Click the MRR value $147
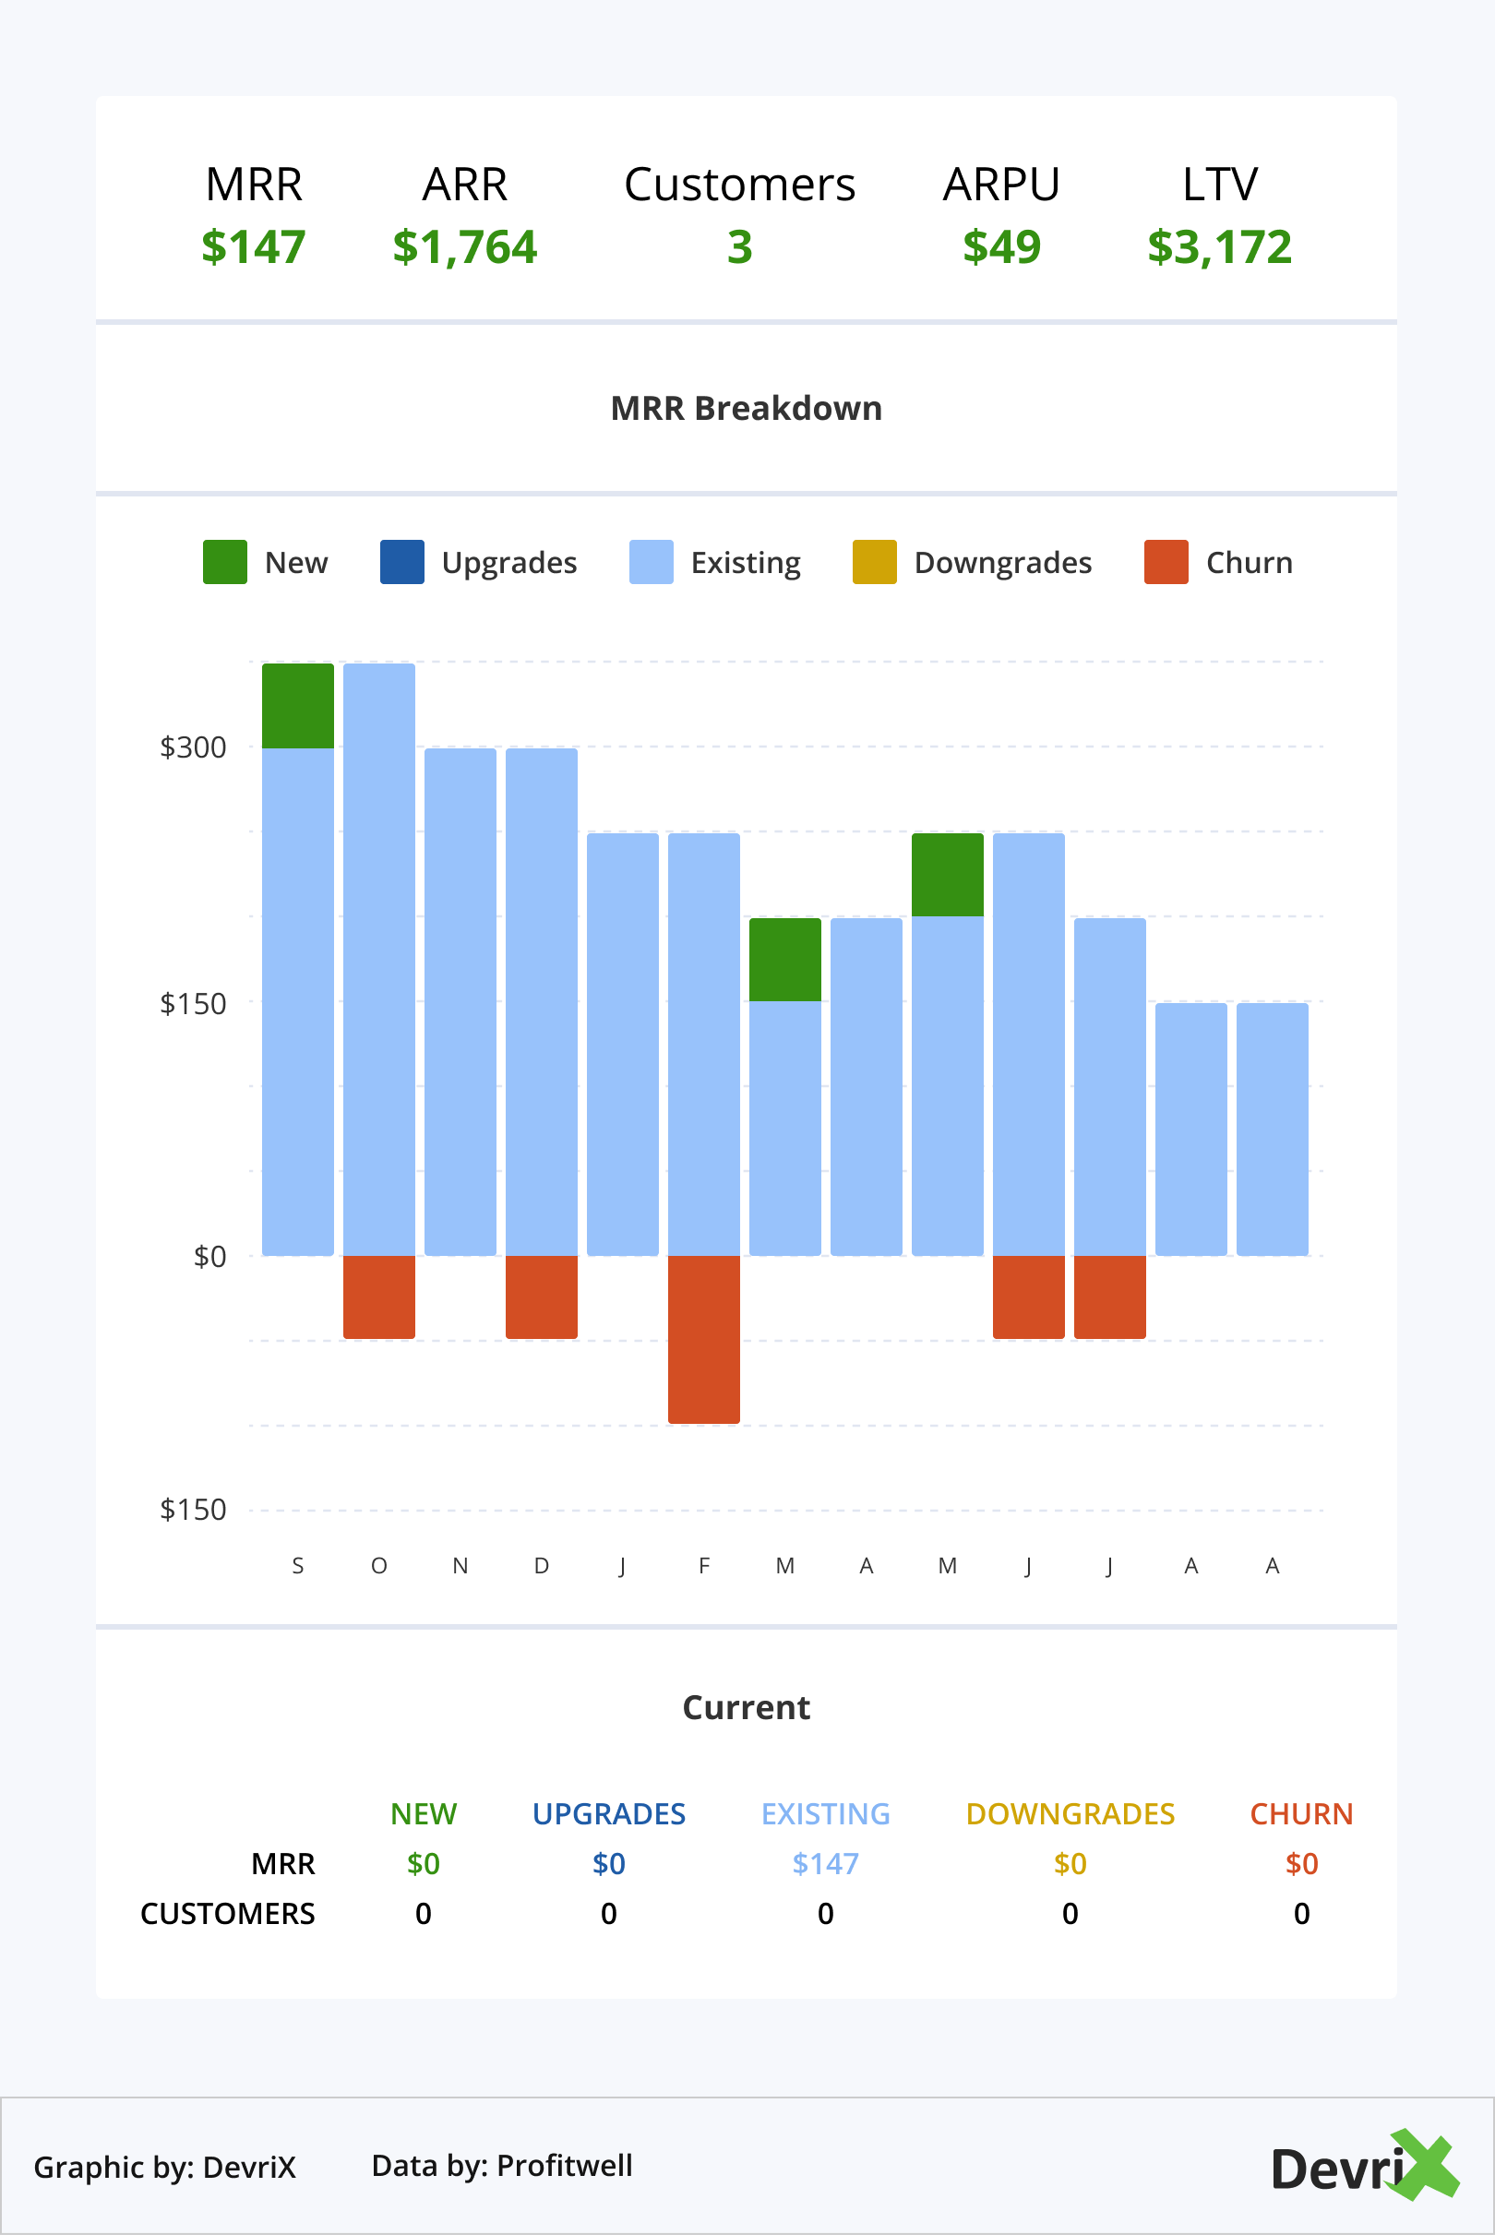Viewport: 1495px width, 2235px height. tap(254, 247)
